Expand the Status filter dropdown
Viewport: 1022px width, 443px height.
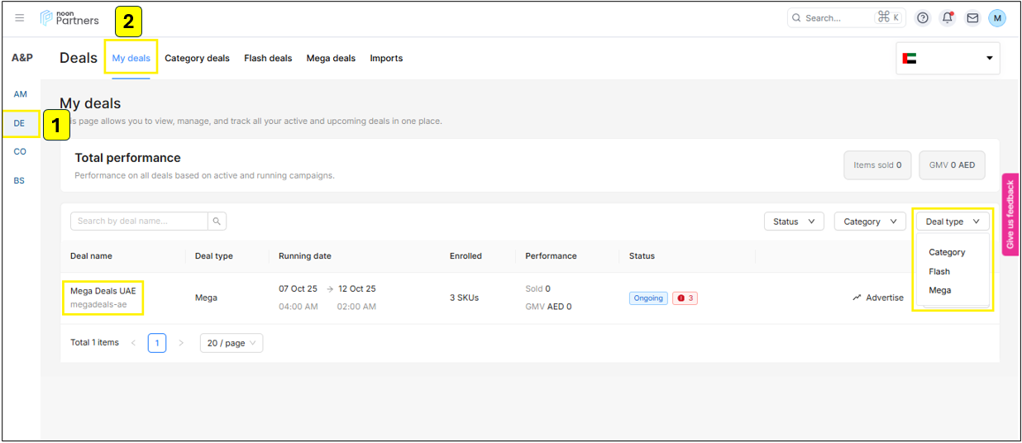click(x=793, y=221)
